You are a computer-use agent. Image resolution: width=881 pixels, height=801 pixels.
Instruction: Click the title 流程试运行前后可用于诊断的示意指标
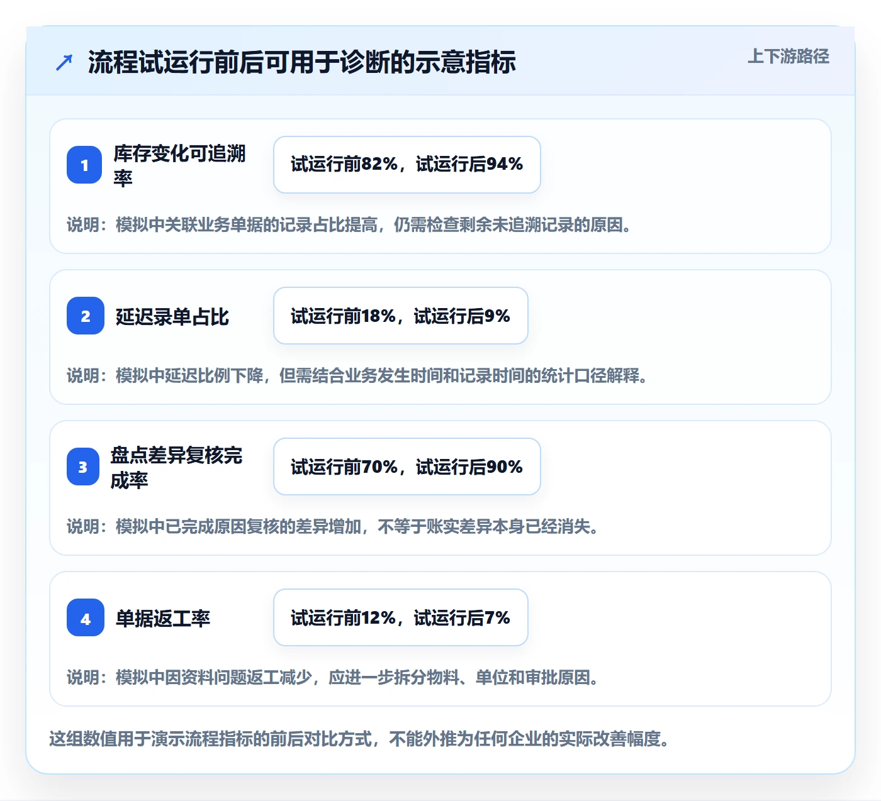(301, 62)
